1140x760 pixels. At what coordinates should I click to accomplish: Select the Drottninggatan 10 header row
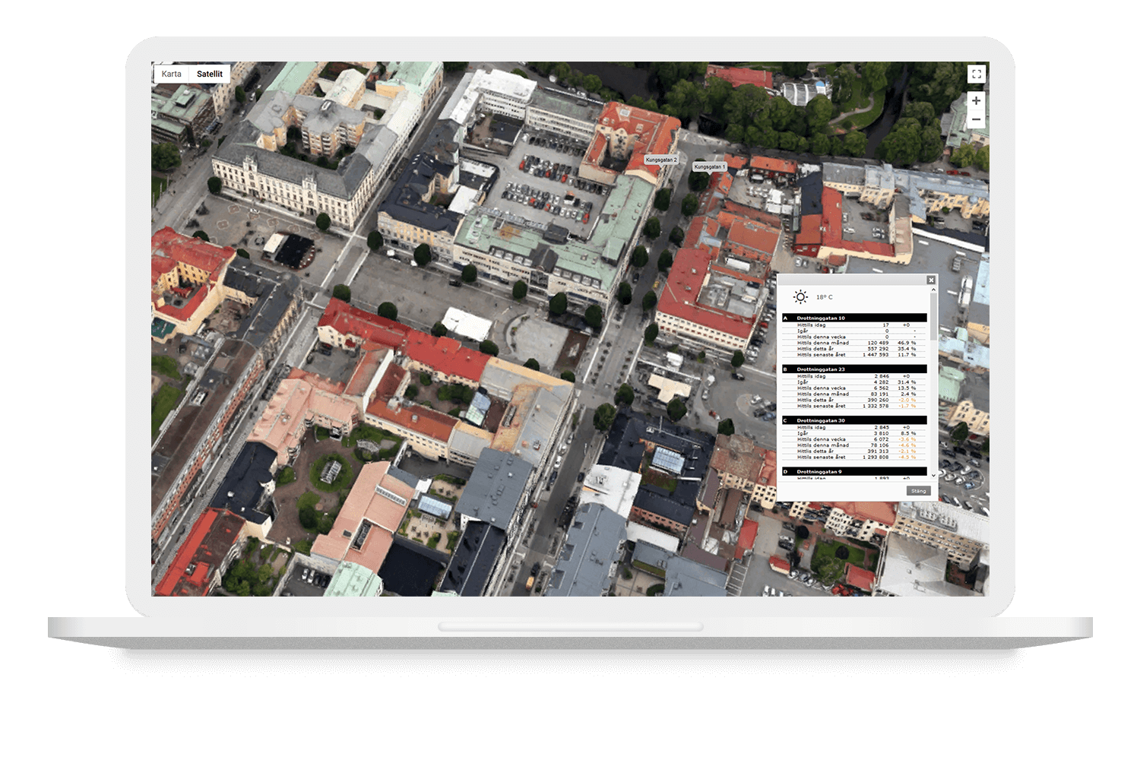(x=854, y=318)
